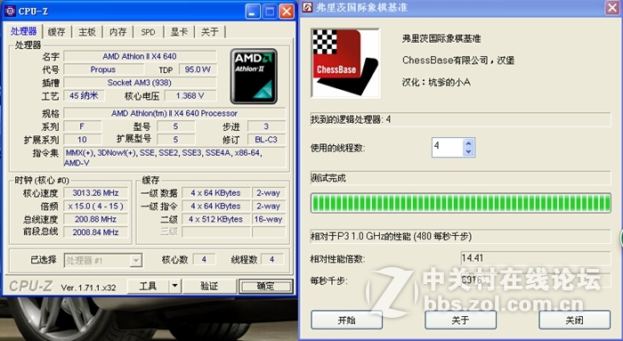Screen dimensions: 623x341
Task: Click the thread count input field showing 4
Action: coord(448,147)
